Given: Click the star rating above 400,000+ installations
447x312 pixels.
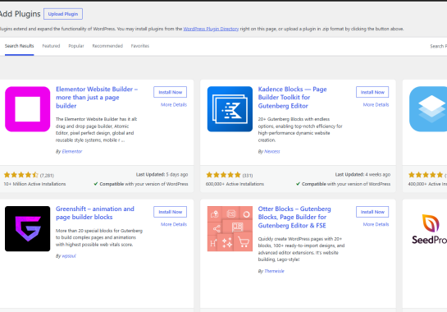Looking at the screenshot, I should point(426,175).
